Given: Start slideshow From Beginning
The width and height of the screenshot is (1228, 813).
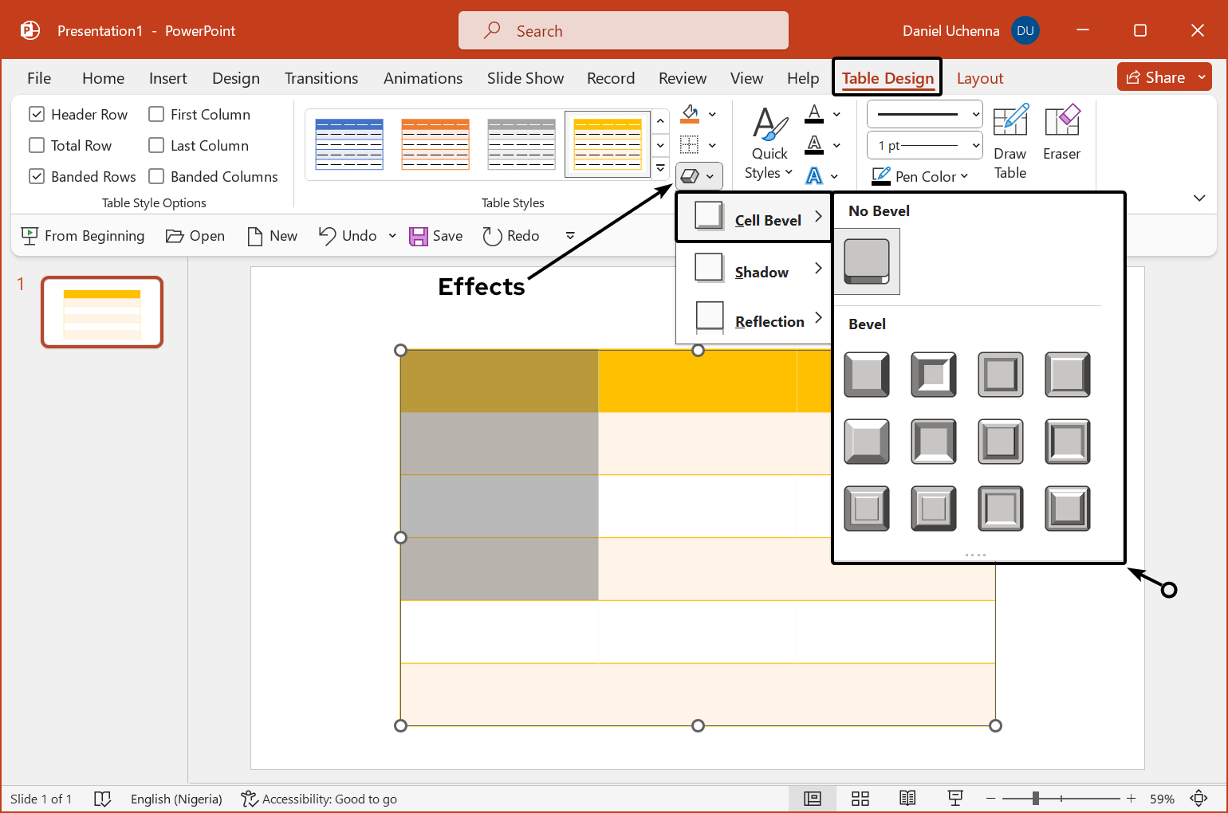Looking at the screenshot, I should 83,236.
